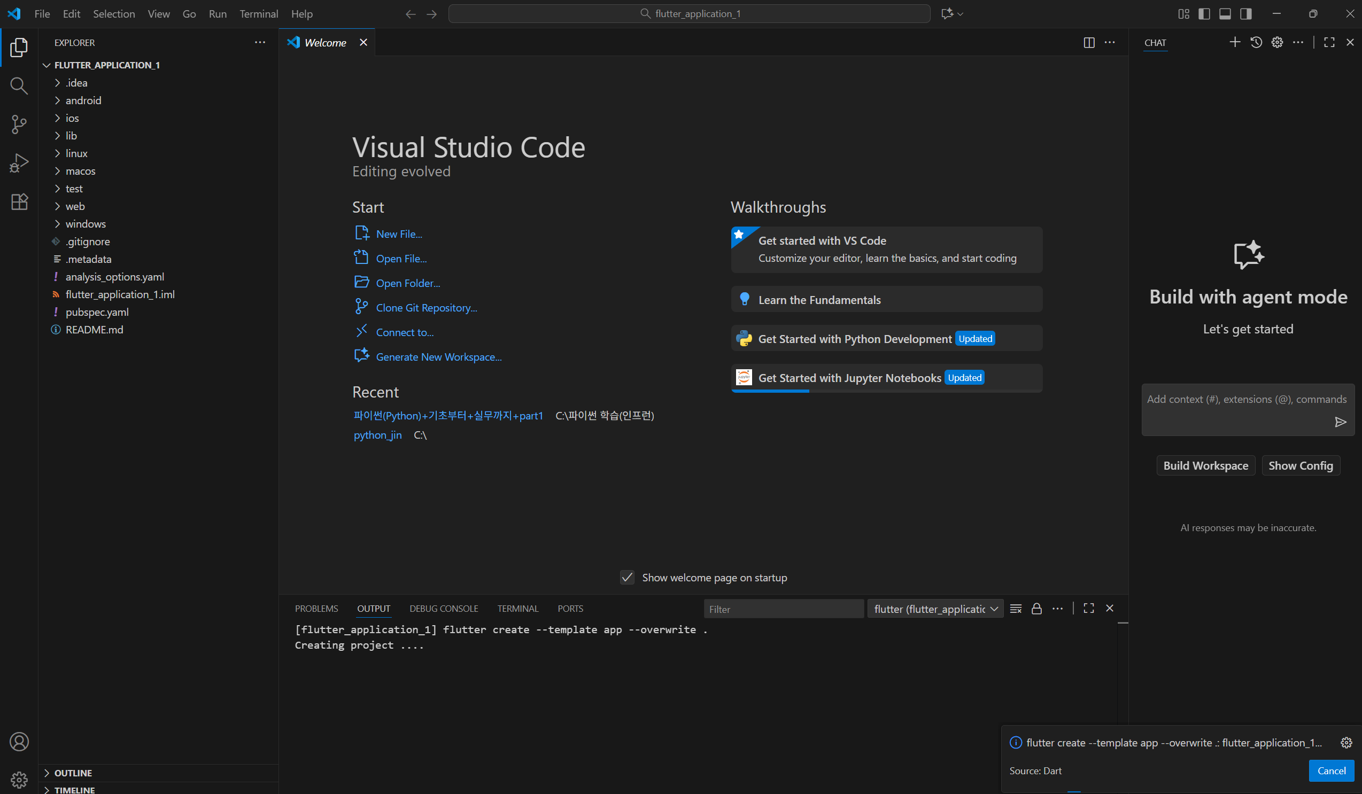Image resolution: width=1362 pixels, height=794 pixels.
Task: Switch to the DEBUG CONSOLE tab
Action: [x=443, y=609]
